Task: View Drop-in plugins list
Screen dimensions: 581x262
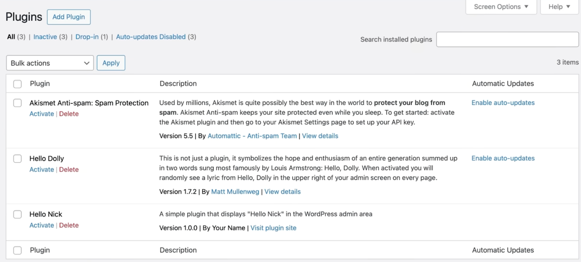Action: pyautogui.click(x=87, y=37)
